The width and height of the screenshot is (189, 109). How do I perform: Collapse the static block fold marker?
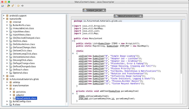coord(73,53)
